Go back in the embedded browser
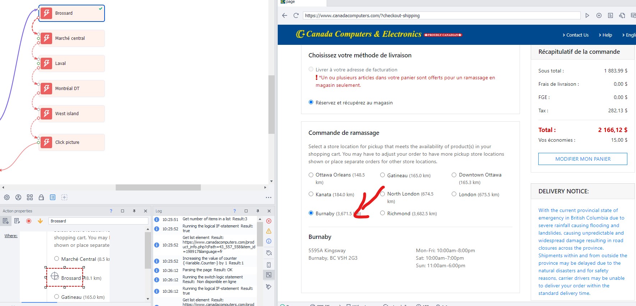636x306 pixels. pos(285,15)
